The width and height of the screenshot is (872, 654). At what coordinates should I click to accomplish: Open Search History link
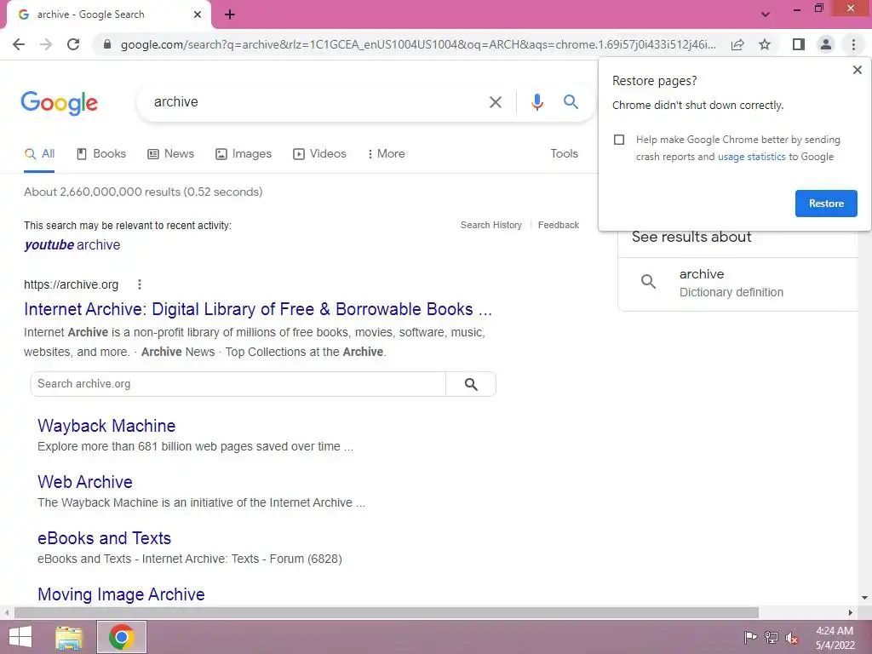pos(491,225)
